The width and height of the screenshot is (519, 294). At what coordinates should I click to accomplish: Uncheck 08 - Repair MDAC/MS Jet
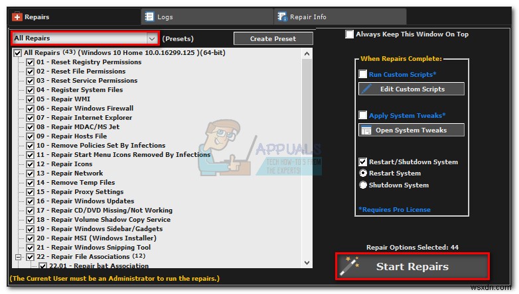[30, 127]
